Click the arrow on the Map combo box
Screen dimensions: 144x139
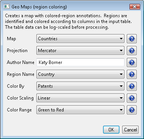[x=121, y=39]
